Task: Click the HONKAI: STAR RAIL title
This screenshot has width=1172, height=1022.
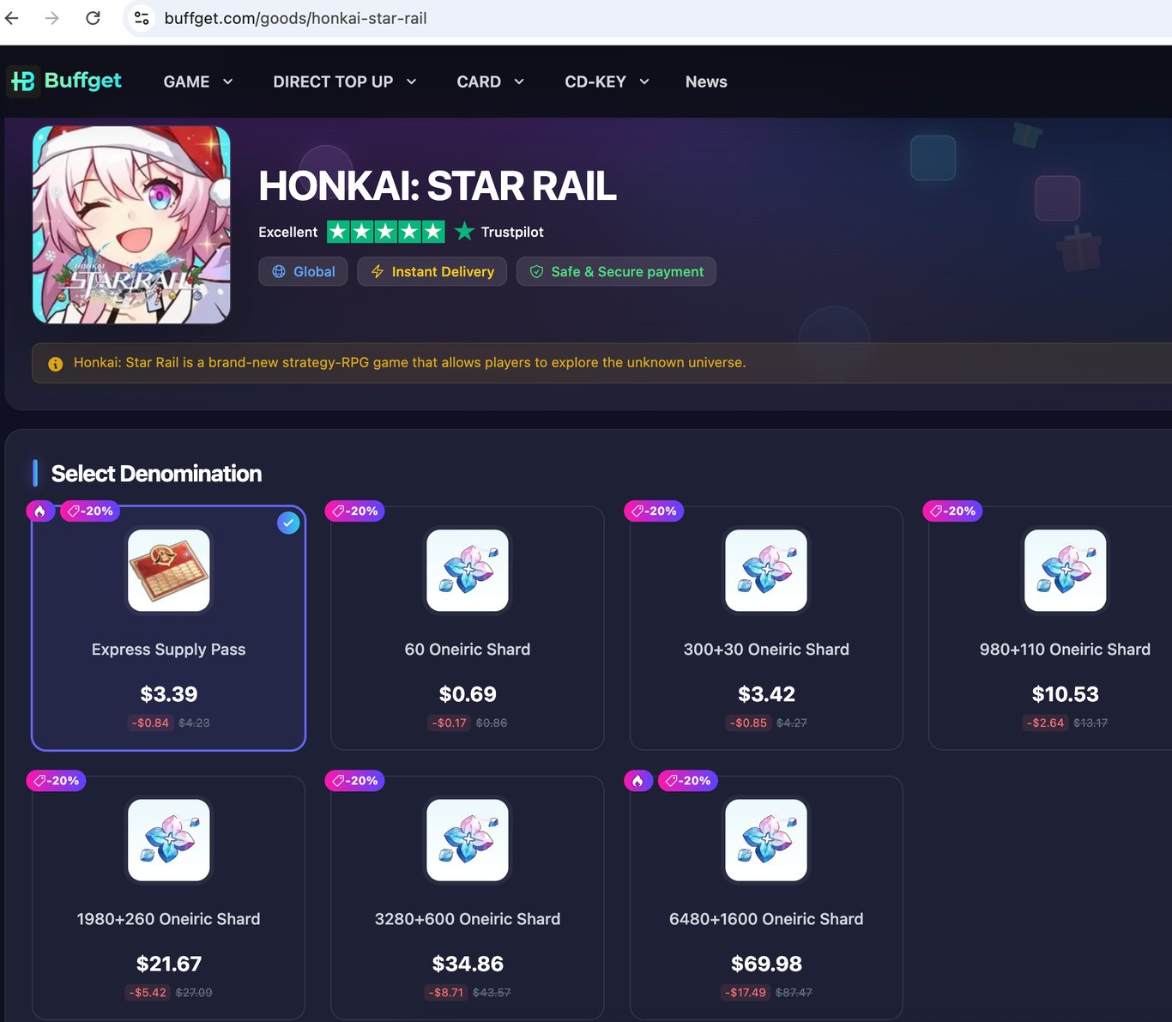Action: coord(438,186)
